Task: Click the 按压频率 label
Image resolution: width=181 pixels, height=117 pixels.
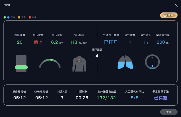Action: (x=79, y=35)
